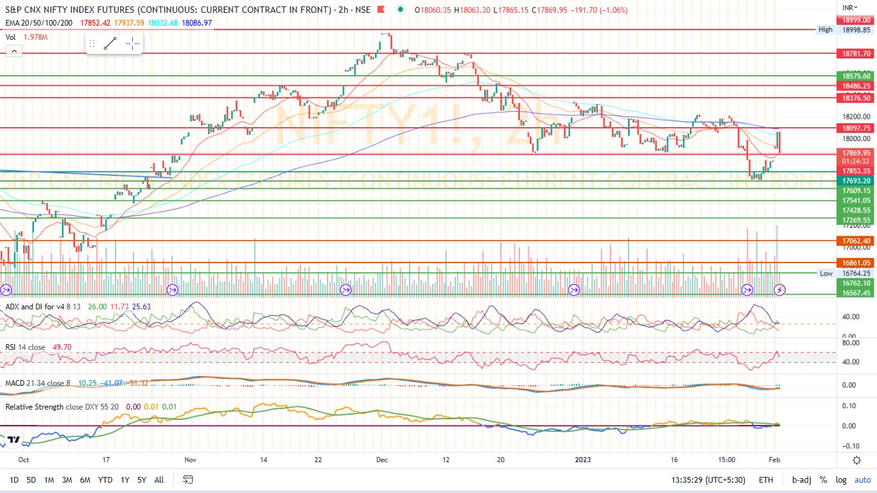This screenshot has height=493, width=877.
Task: Open the purple event marker nearest Nov
Action: coord(172,290)
